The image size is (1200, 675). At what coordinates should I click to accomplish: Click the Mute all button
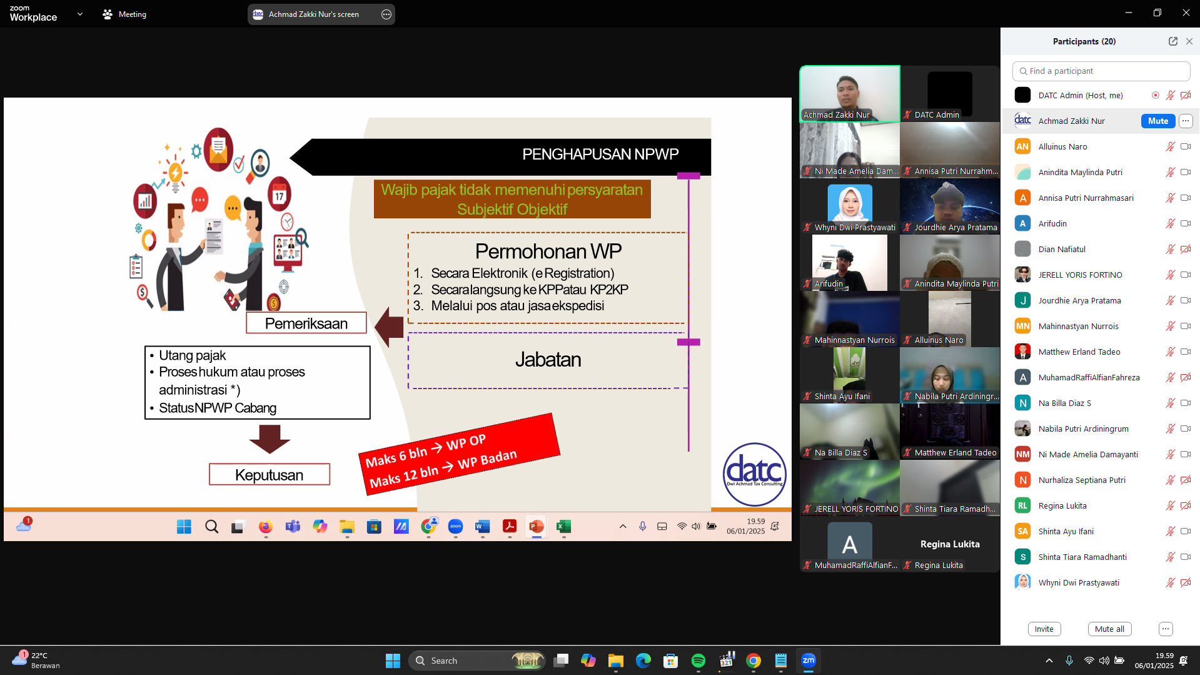(x=1109, y=629)
